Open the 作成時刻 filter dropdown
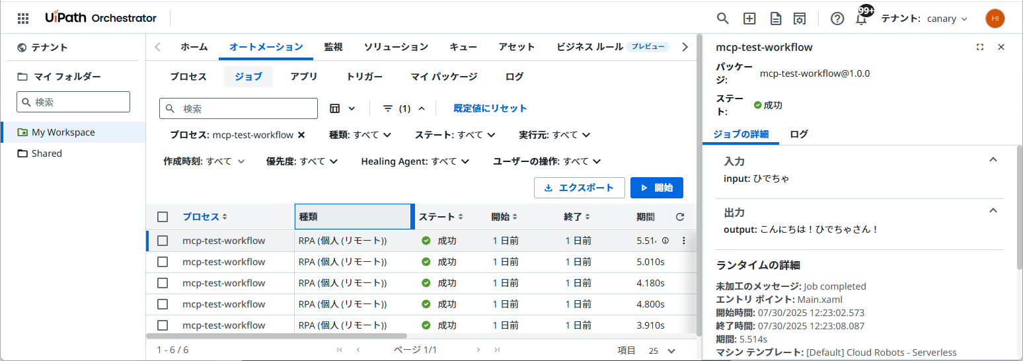This screenshot has width=1023, height=361. [x=204, y=161]
